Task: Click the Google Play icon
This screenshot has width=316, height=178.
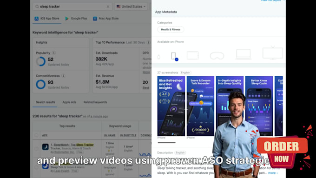Action: pyautogui.click(x=67, y=19)
